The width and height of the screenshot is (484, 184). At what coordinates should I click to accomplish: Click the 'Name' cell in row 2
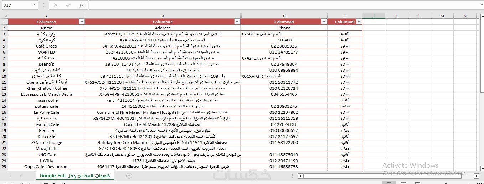click(46, 28)
